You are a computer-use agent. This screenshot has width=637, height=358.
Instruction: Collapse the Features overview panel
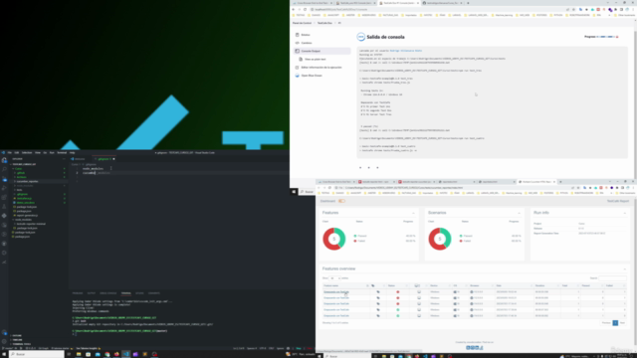pos(624,269)
